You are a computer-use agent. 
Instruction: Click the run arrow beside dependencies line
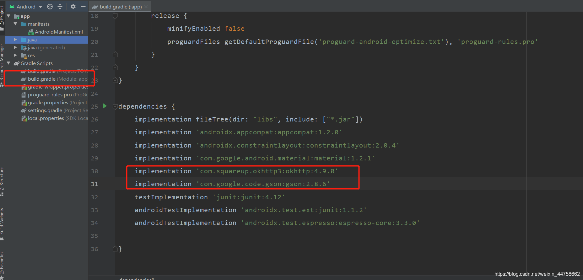tap(105, 106)
